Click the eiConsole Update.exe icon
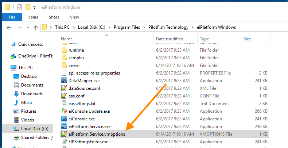 pos(64,111)
